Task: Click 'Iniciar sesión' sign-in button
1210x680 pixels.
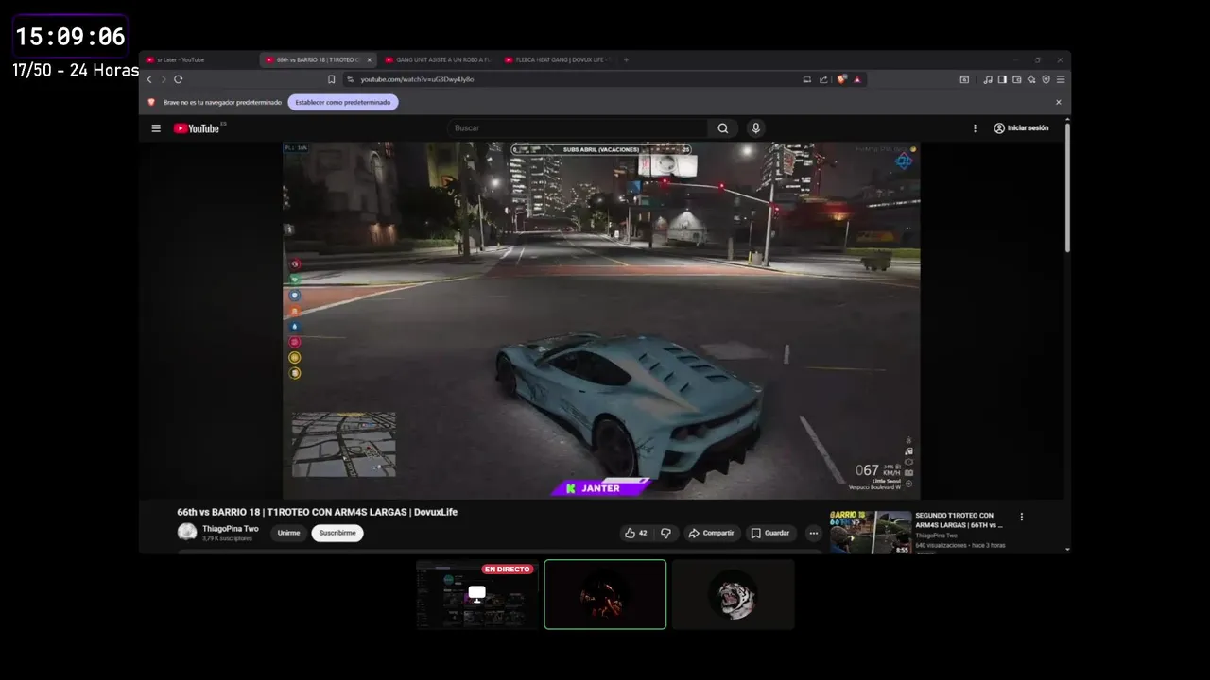Action: point(1021,128)
